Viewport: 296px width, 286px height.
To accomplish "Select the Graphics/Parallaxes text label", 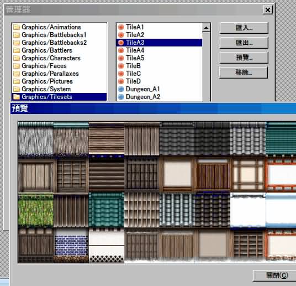I will click(x=50, y=74).
